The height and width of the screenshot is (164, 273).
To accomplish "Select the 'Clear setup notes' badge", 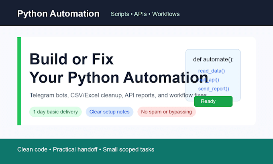I will 110,111.
